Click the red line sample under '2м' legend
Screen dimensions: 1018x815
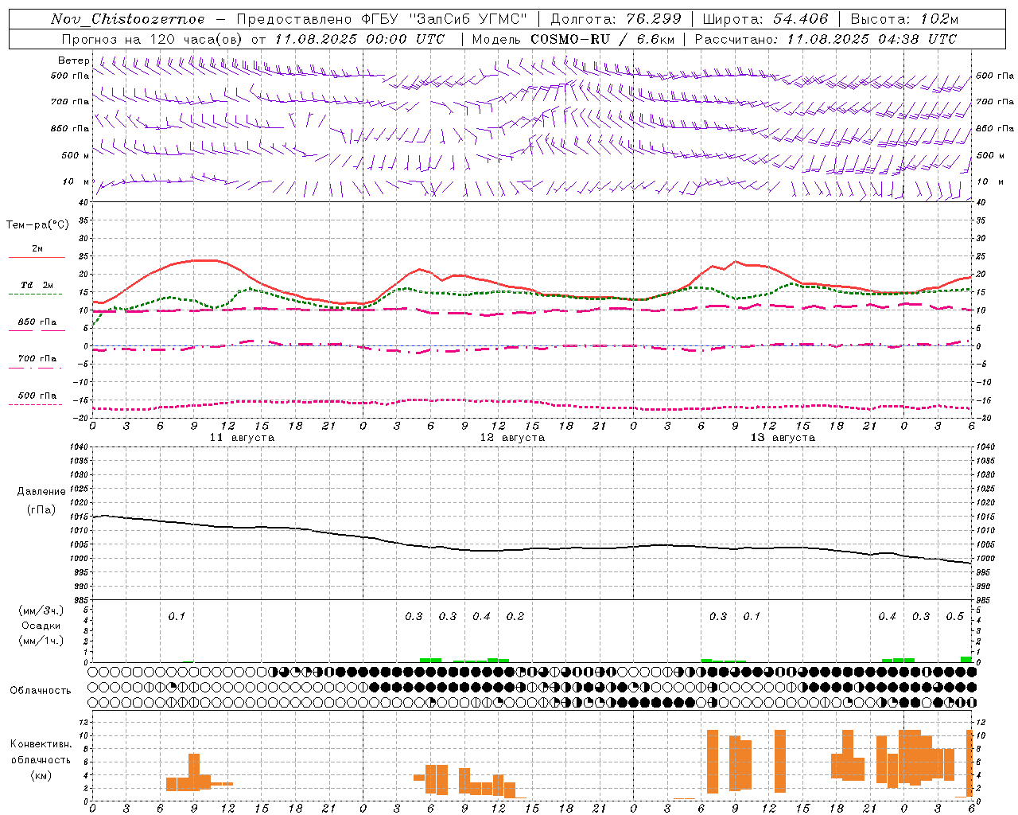coord(37,258)
